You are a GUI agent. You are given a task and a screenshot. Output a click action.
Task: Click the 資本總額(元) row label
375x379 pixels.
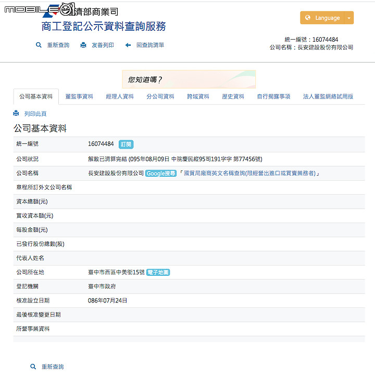pyautogui.click(x=32, y=201)
